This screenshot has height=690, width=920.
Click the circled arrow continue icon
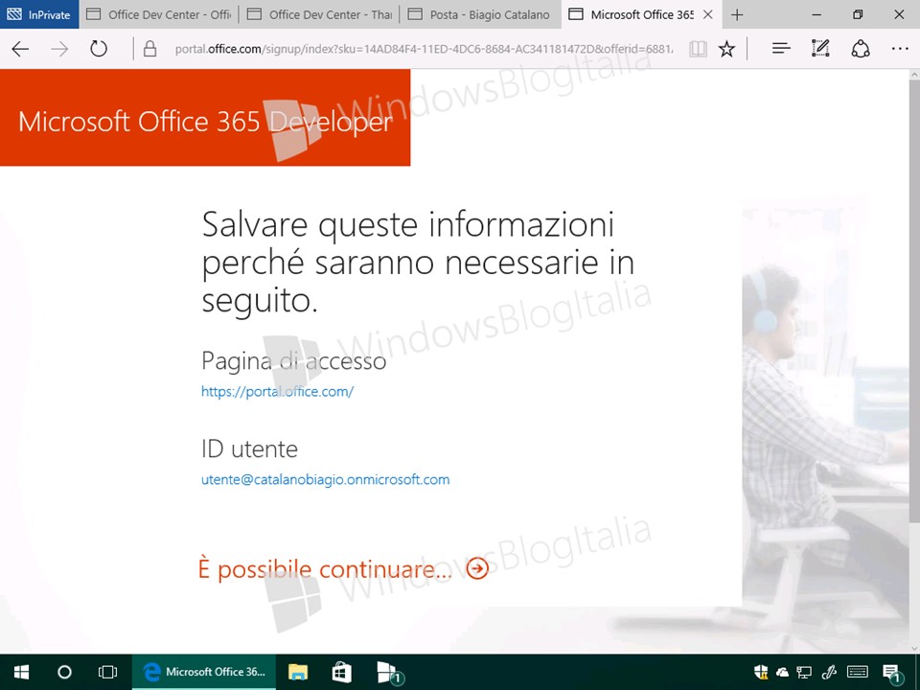click(477, 568)
